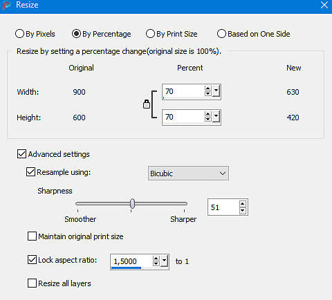The width and height of the screenshot is (332, 300).
Task: Enable Resize all layers checkbox
Action: (x=32, y=283)
